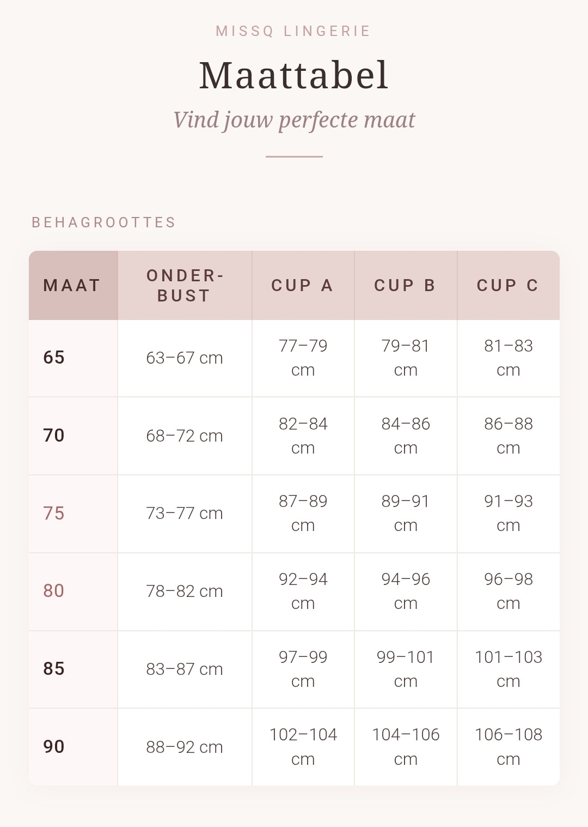Select the 92–94 cm Cup A cell
The width and height of the screenshot is (588, 827).
tap(303, 591)
